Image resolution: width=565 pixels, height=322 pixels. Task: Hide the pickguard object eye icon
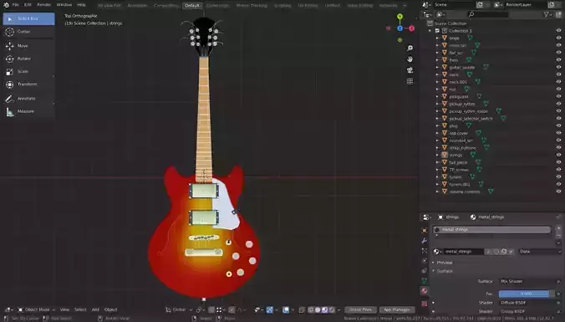tap(558, 96)
